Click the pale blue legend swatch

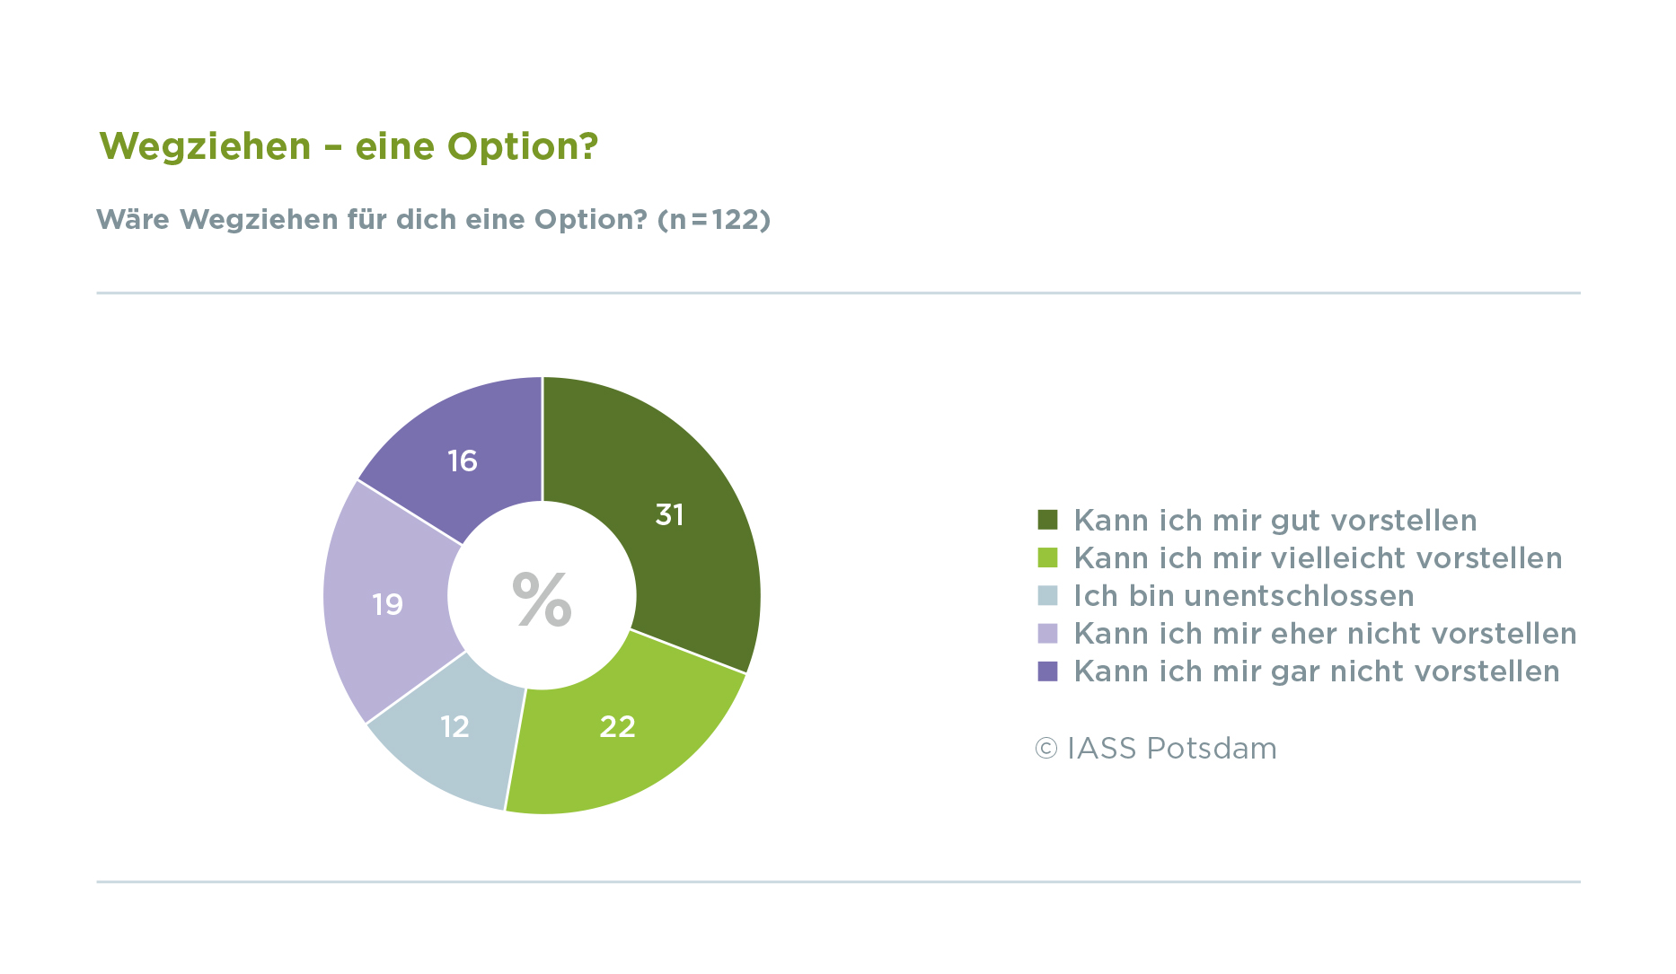coord(1047,595)
